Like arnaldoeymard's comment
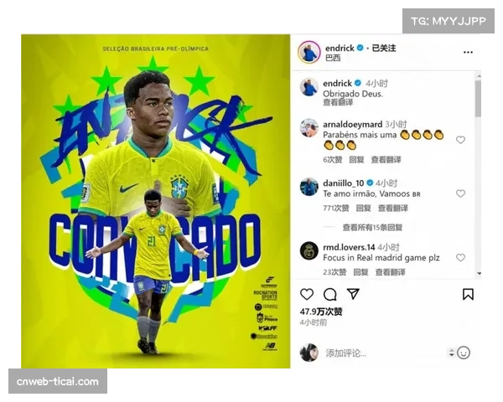Viewport: 503px width, 402px height. [460, 140]
